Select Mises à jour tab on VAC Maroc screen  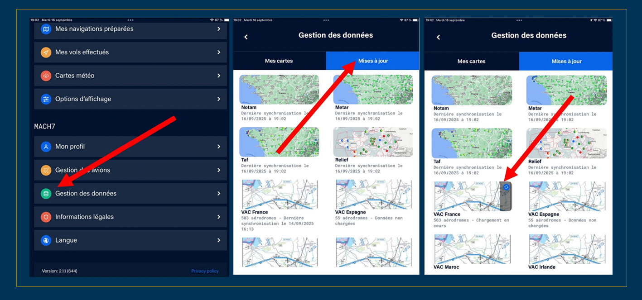(x=566, y=62)
